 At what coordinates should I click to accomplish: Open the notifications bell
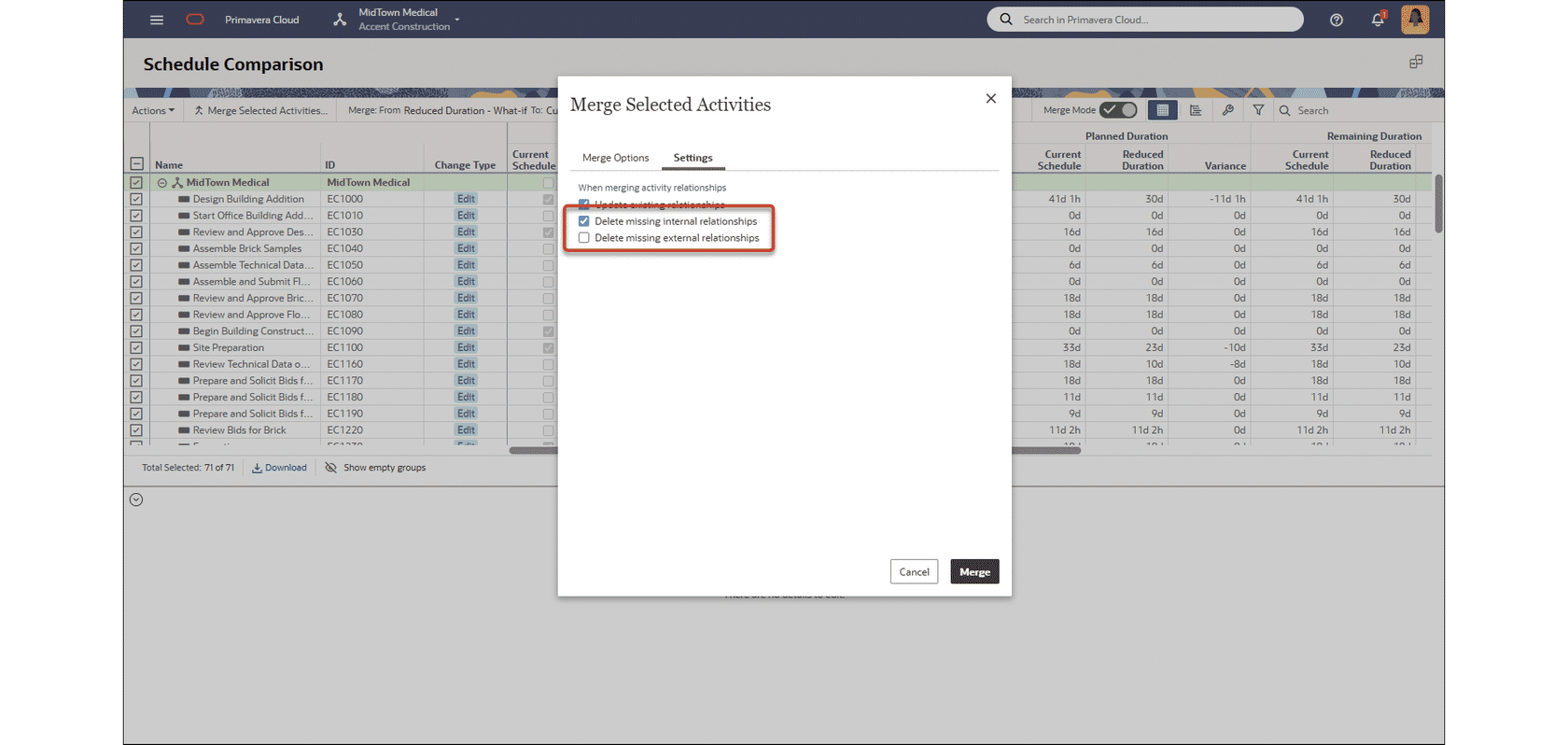coord(1378,20)
